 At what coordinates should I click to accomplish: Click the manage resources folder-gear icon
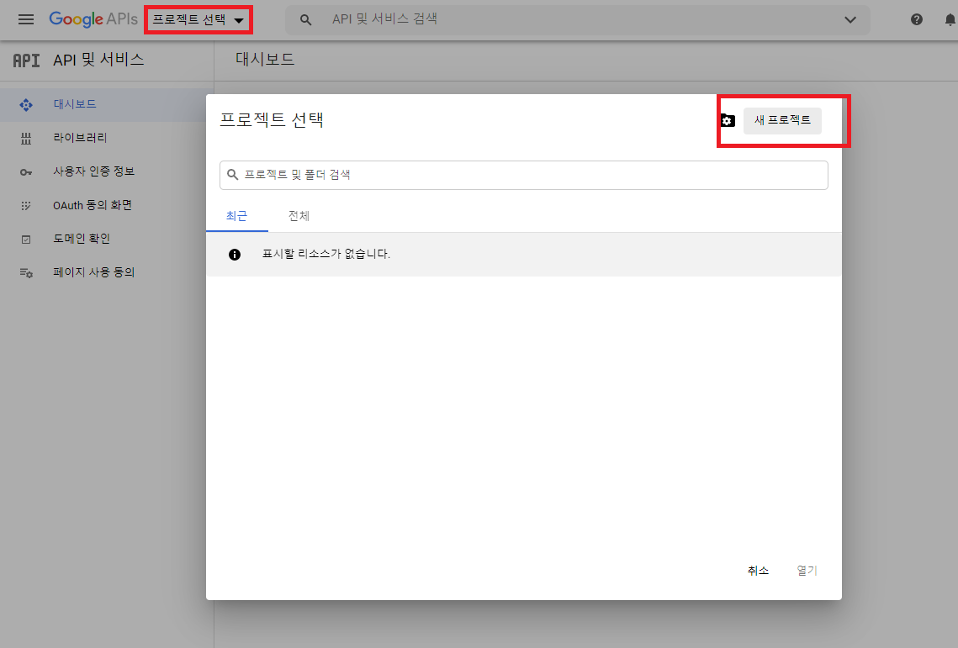[x=727, y=120]
